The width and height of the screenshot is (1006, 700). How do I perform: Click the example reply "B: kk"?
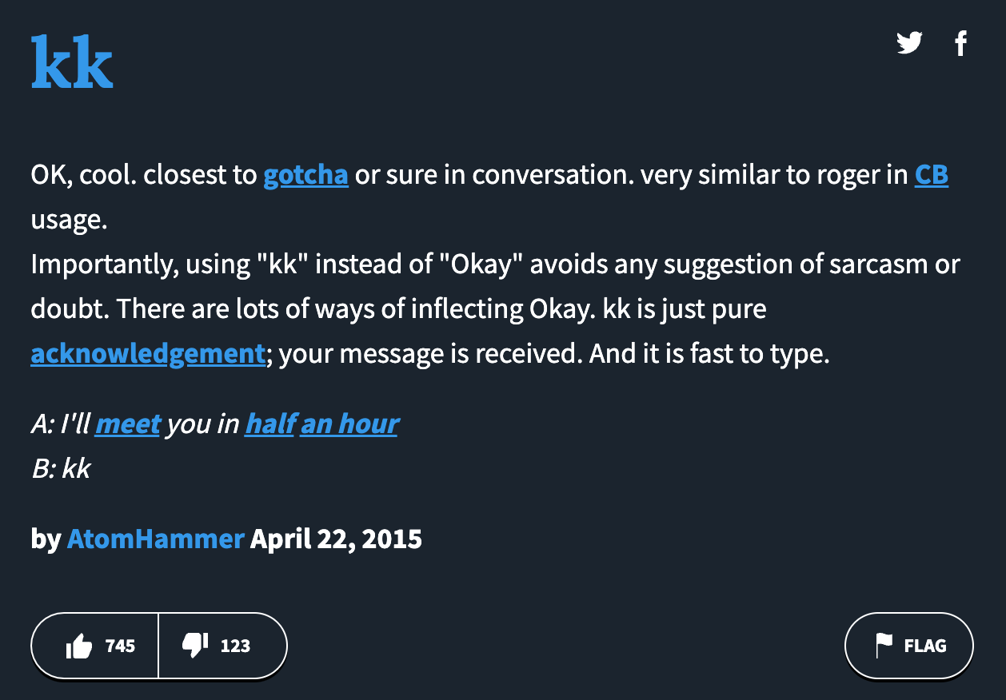(x=61, y=468)
